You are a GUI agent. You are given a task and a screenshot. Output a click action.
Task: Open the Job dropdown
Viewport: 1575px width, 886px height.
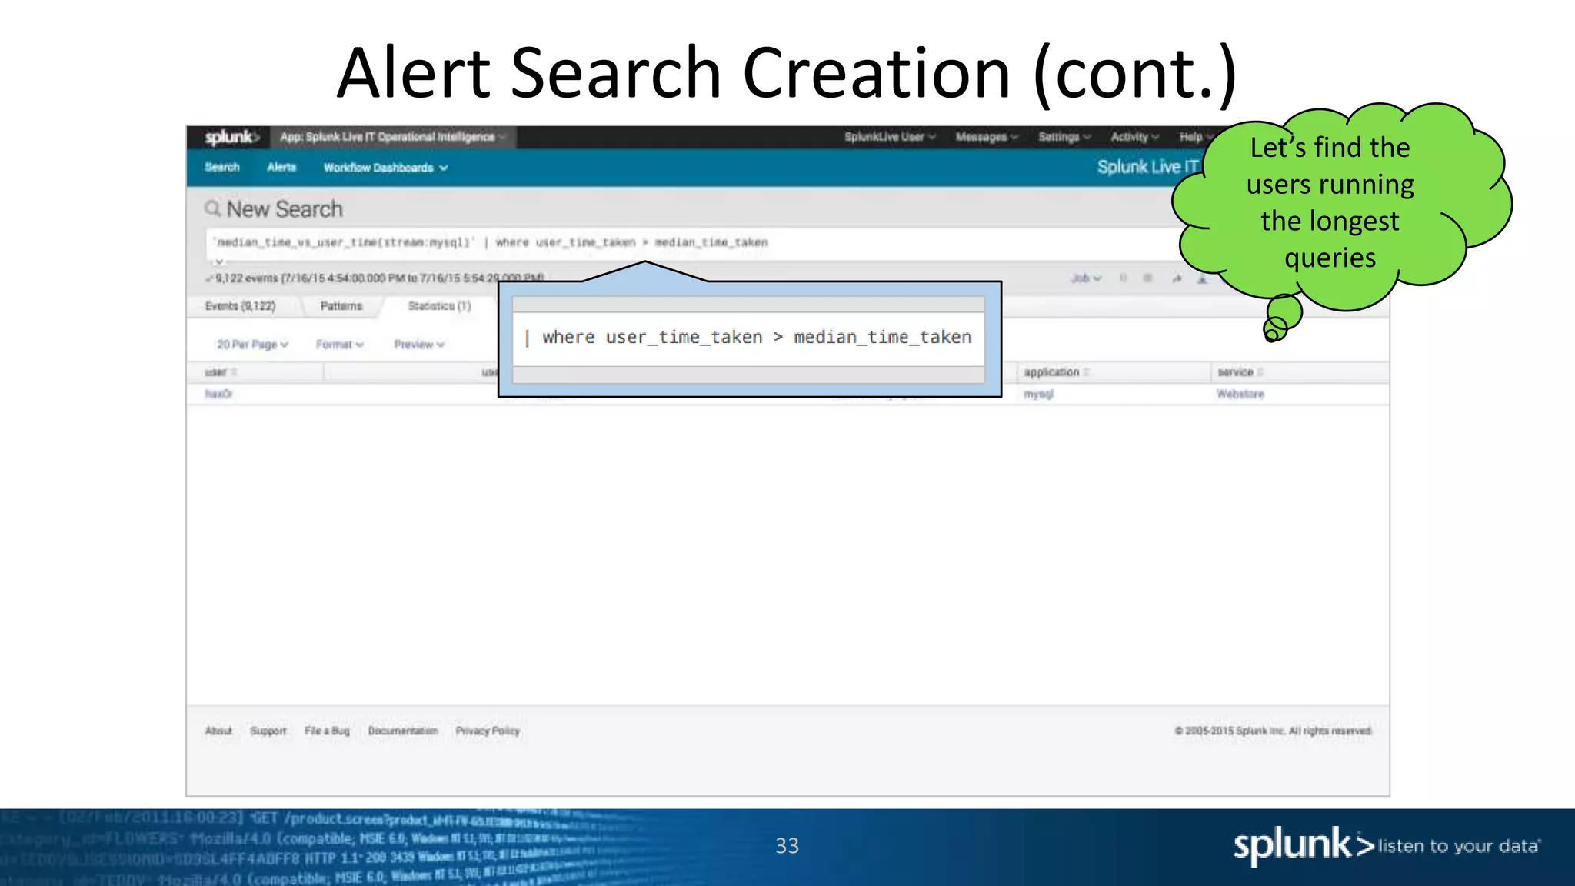tap(1086, 278)
